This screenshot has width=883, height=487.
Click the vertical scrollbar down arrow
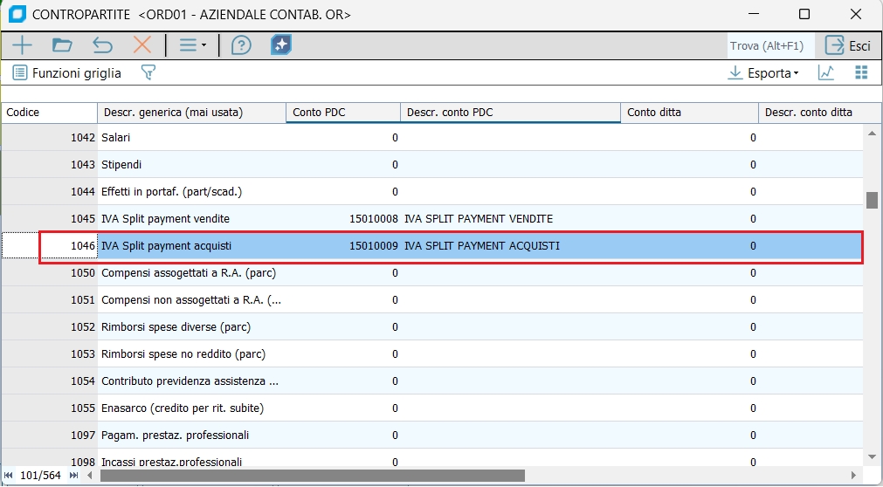point(872,456)
